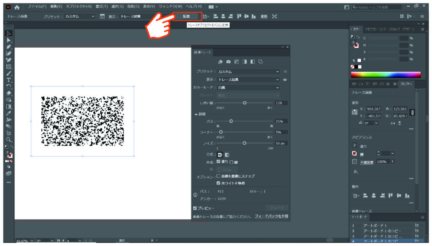
Task: Select the Direct Selection tool
Action: [8, 40]
